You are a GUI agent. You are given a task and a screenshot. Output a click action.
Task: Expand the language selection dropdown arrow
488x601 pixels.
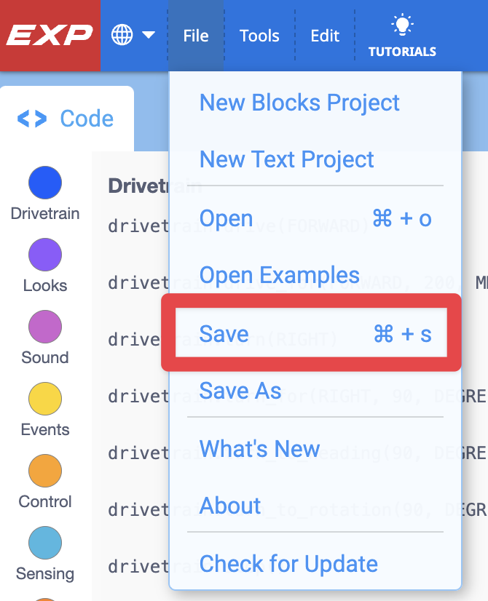coord(149,34)
